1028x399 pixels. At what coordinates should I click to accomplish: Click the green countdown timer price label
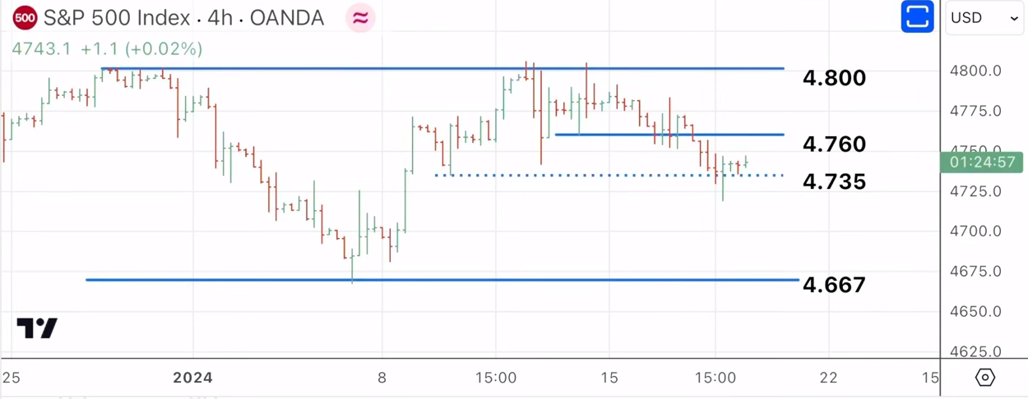pyautogui.click(x=982, y=162)
